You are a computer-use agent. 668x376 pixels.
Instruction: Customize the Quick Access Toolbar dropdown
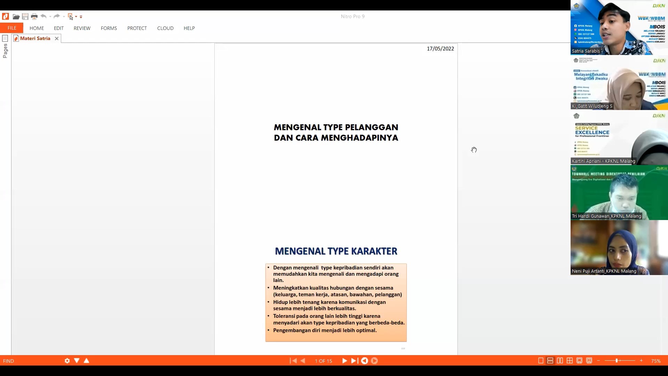81,17
